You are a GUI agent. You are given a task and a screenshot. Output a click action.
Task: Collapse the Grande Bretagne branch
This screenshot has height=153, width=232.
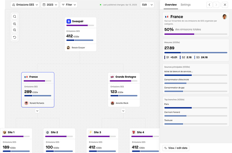(123, 111)
